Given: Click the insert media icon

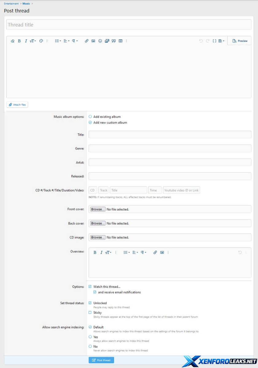Looking at the screenshot, I should [107, 41].
